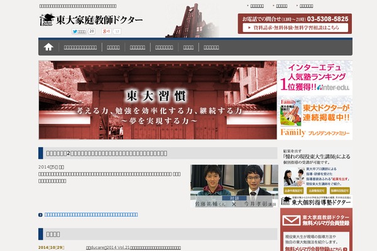Screen dimensions: 377x251
Task: Open the interview photo of 佐藤祐輔 and 今井孝彰
Action: point(234,186)
